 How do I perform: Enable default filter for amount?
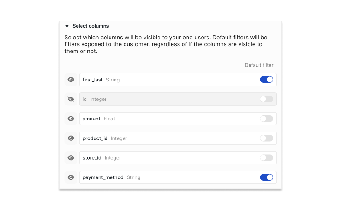click(266, 119)
